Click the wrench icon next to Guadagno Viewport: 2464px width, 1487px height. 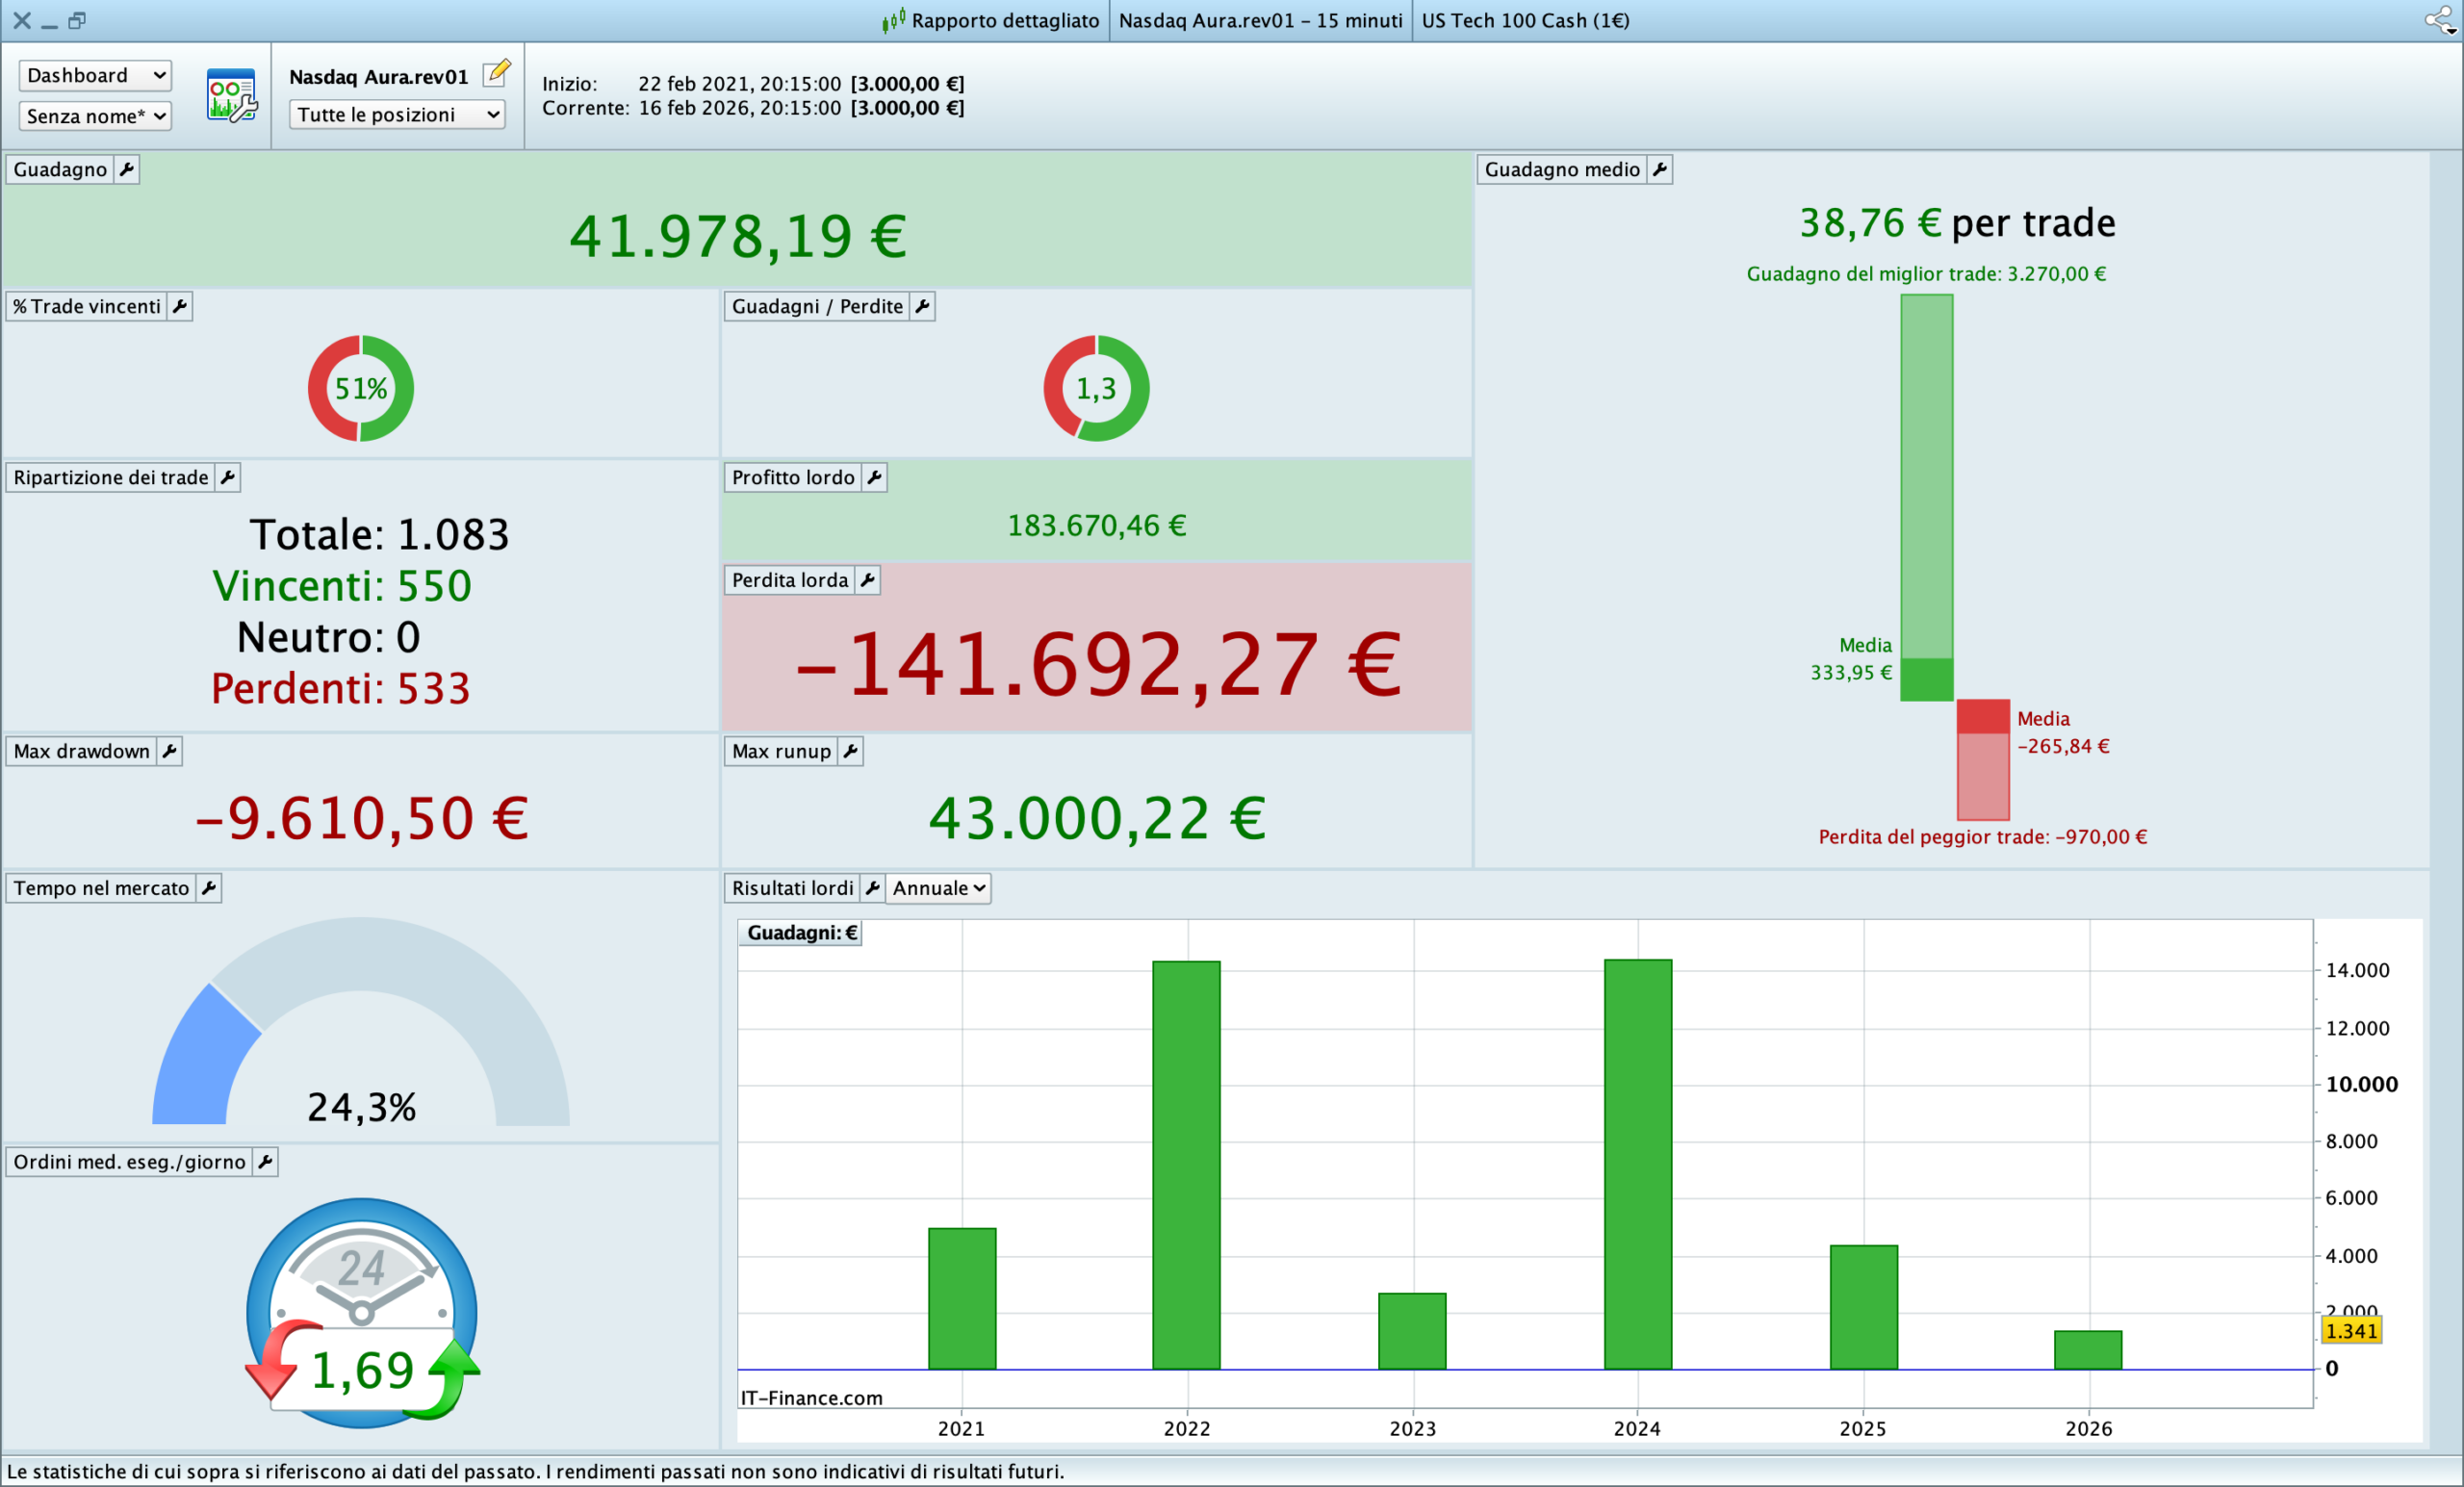126,169
